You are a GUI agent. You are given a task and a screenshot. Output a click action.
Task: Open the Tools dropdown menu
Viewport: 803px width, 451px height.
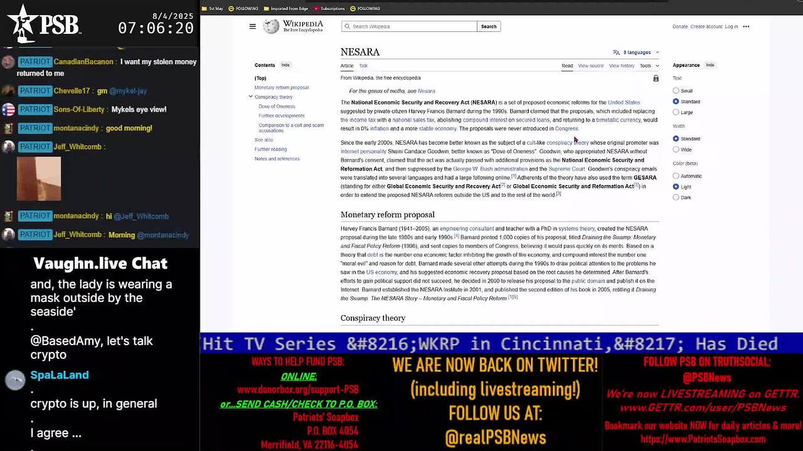coord(649,66)
